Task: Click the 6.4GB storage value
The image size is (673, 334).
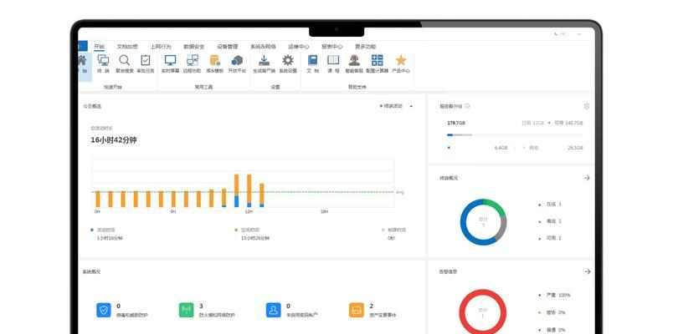Action: [x=501, y=148]
